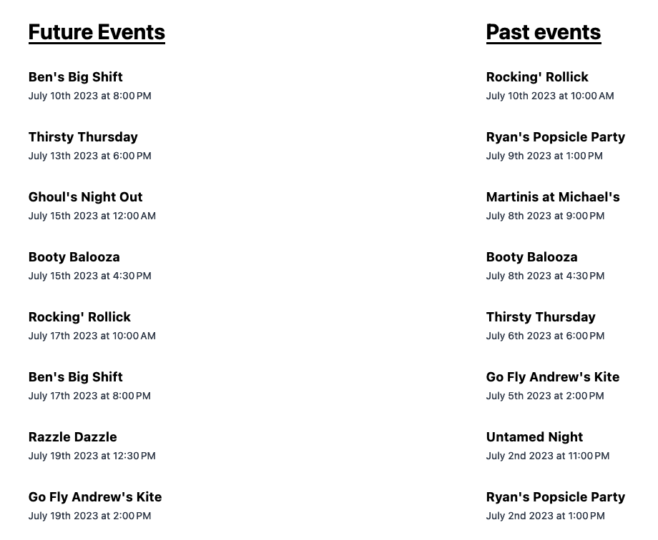Open the future Thirsty Thursday event
This screenshot has width=658, height=540.
[x=83, y=137]
